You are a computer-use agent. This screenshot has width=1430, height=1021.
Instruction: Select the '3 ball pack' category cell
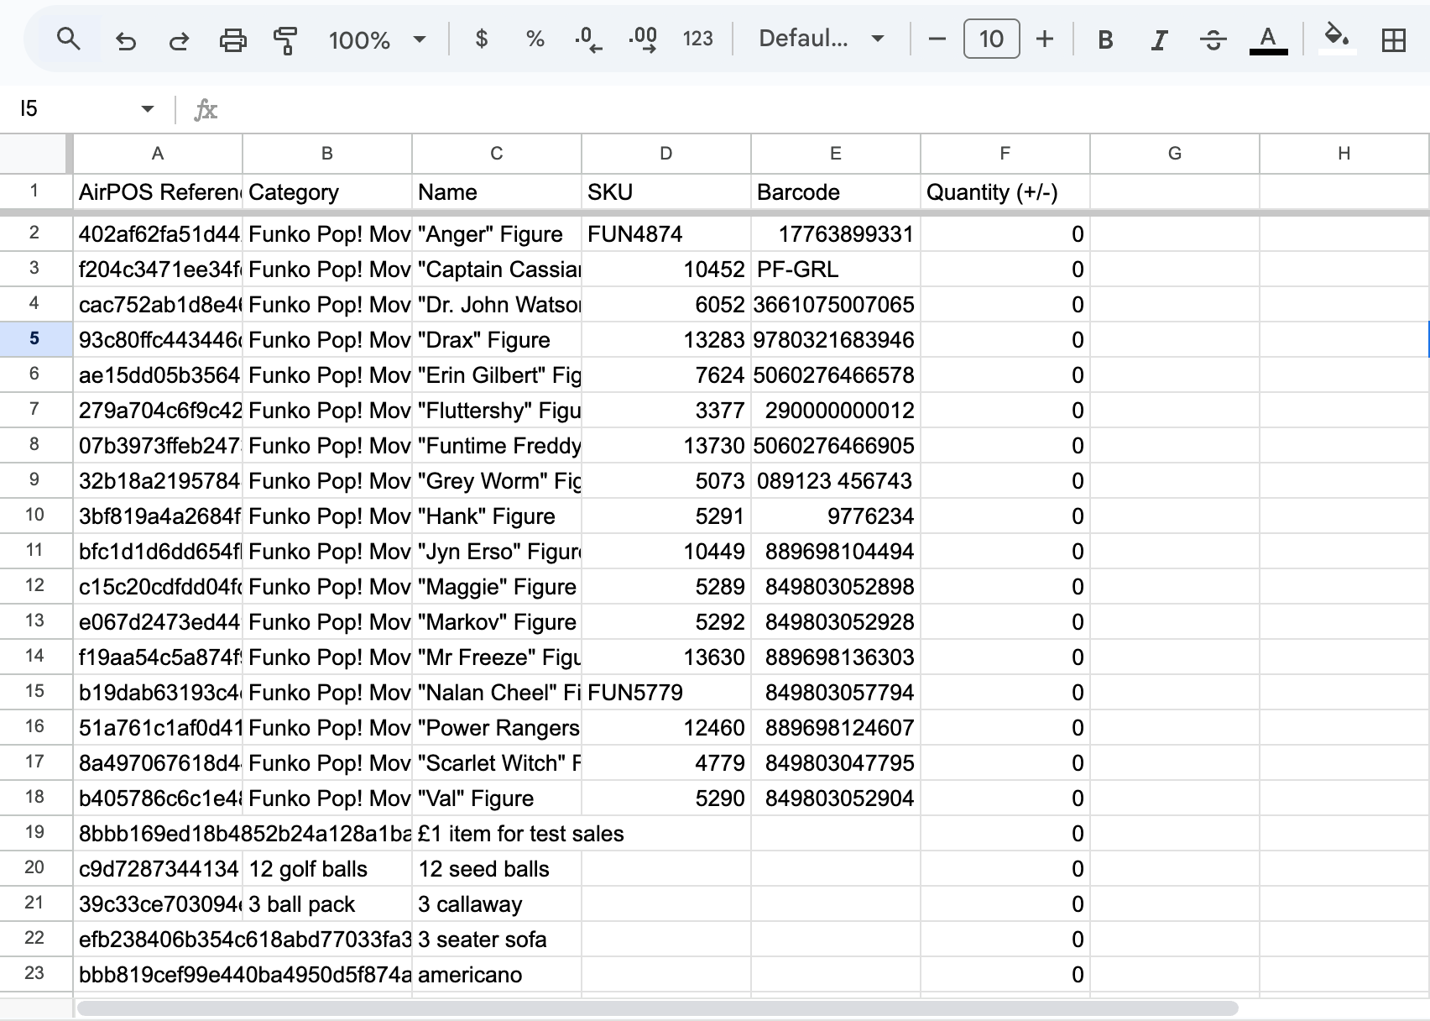327,904
